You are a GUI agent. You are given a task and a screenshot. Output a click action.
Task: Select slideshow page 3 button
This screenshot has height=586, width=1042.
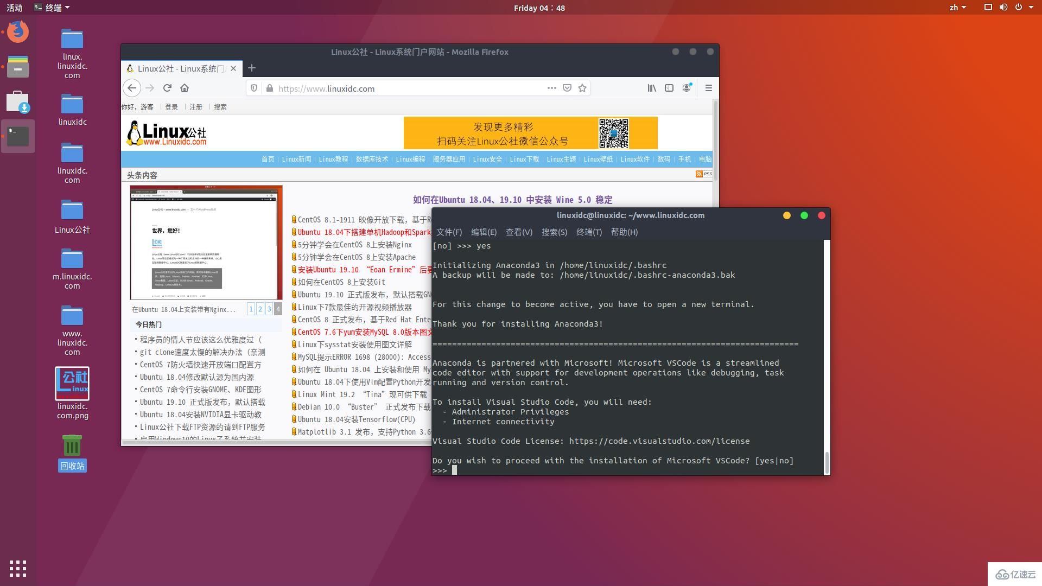tap(269, 309)
